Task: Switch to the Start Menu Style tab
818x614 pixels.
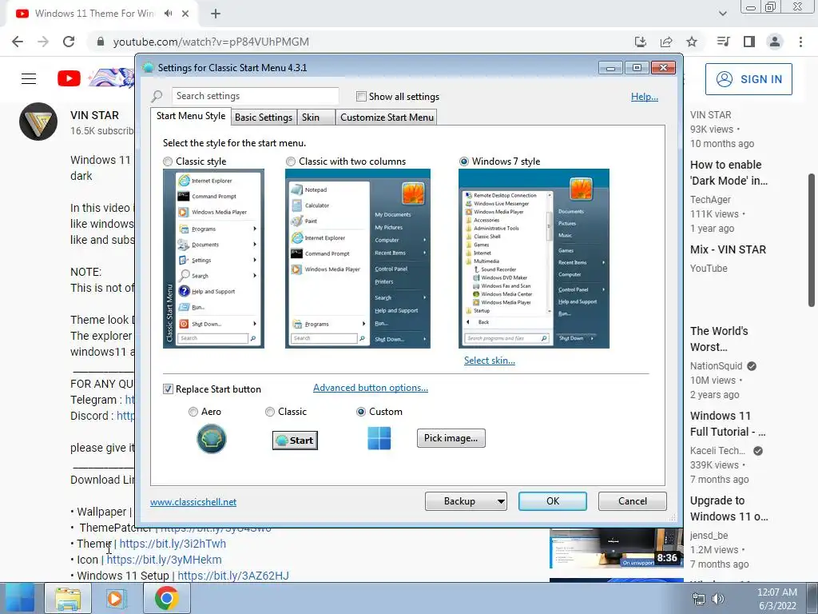Action: coord(190,116)
